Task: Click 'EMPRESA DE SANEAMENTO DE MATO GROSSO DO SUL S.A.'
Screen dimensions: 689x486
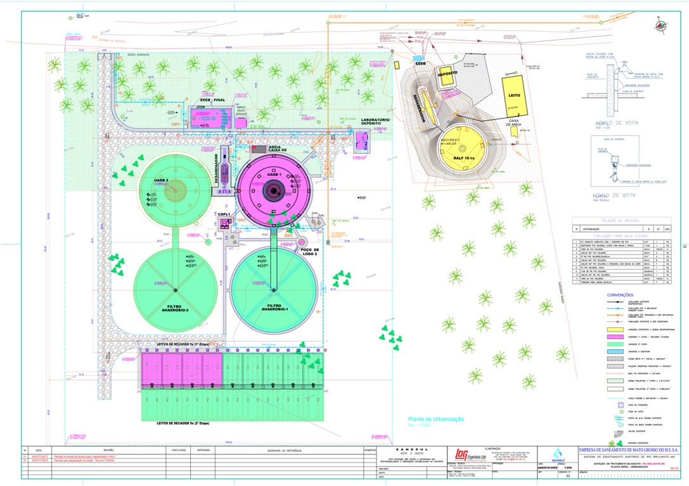Action: pos(629,450)
